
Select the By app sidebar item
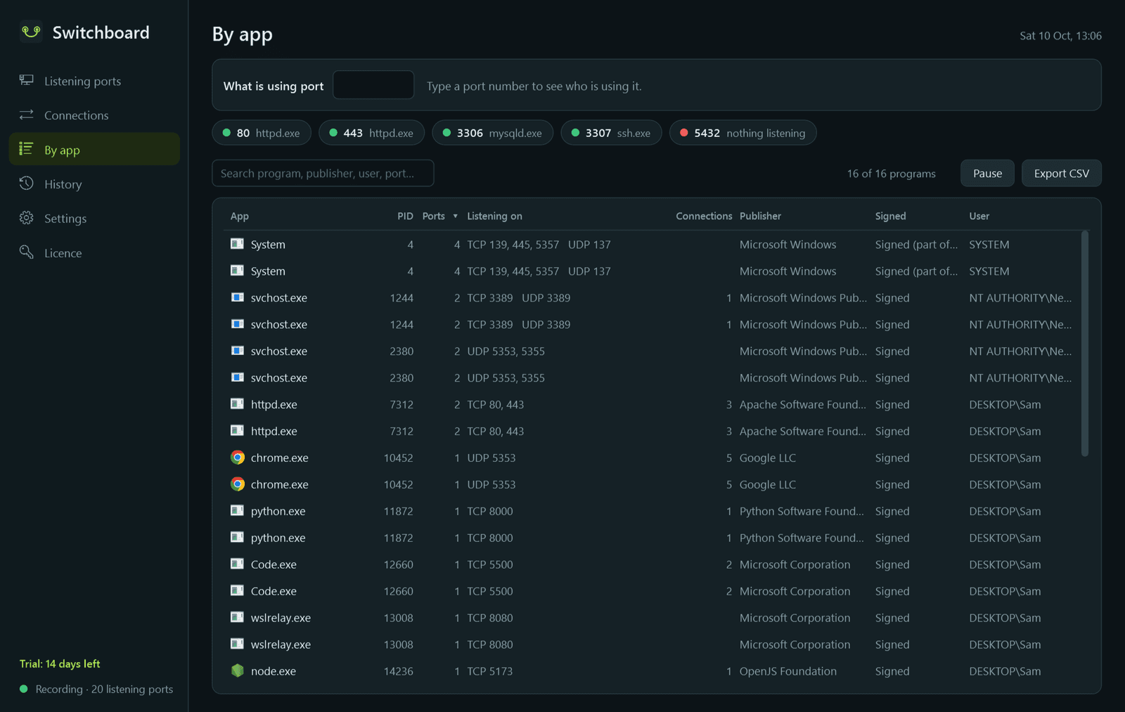94,149
